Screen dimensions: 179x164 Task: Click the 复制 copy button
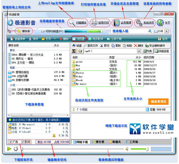click(x=116, y=46)
